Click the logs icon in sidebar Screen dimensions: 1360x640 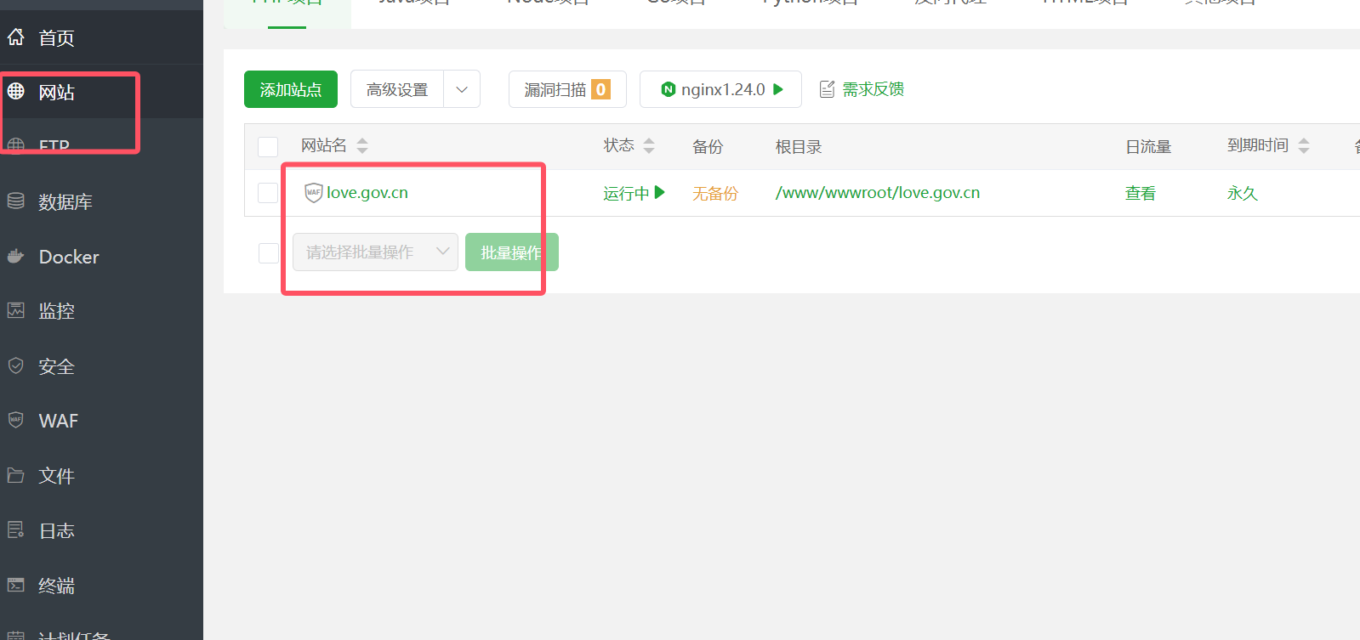16,530
